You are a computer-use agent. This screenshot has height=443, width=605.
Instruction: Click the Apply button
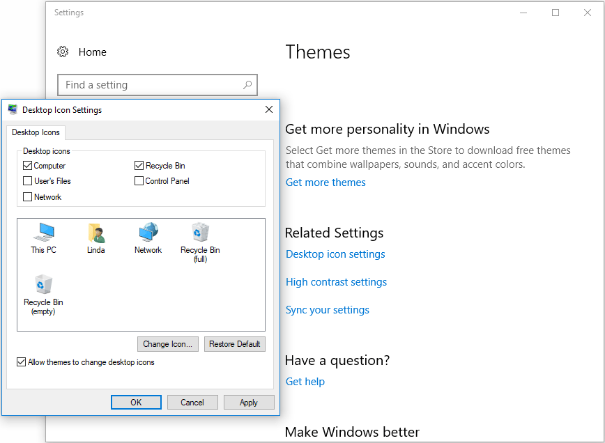tap(249, 402)
